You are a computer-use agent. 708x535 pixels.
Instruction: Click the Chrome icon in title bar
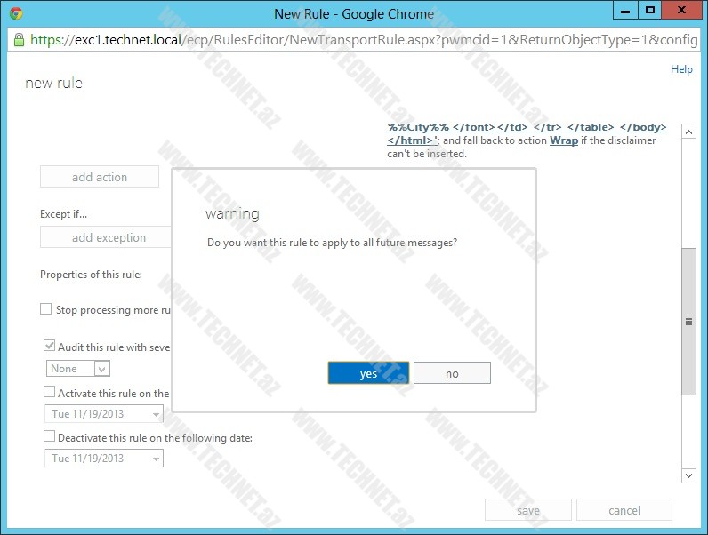point(16,13)
